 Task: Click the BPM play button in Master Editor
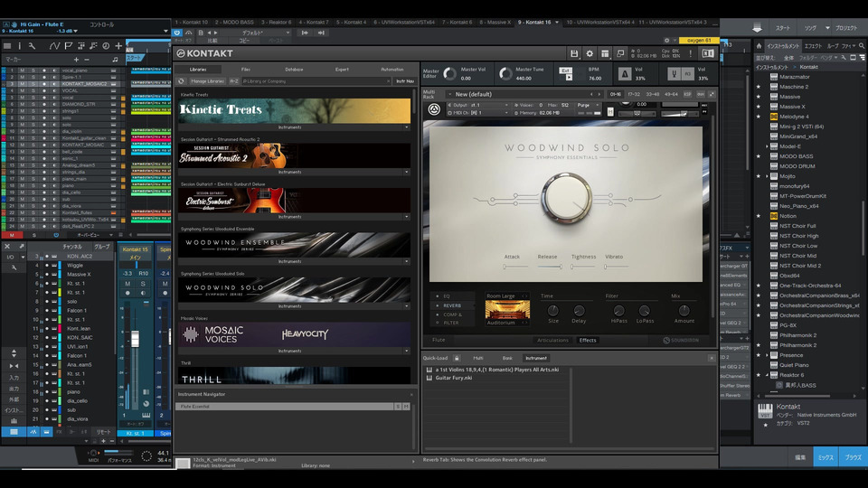pos(569,78)
